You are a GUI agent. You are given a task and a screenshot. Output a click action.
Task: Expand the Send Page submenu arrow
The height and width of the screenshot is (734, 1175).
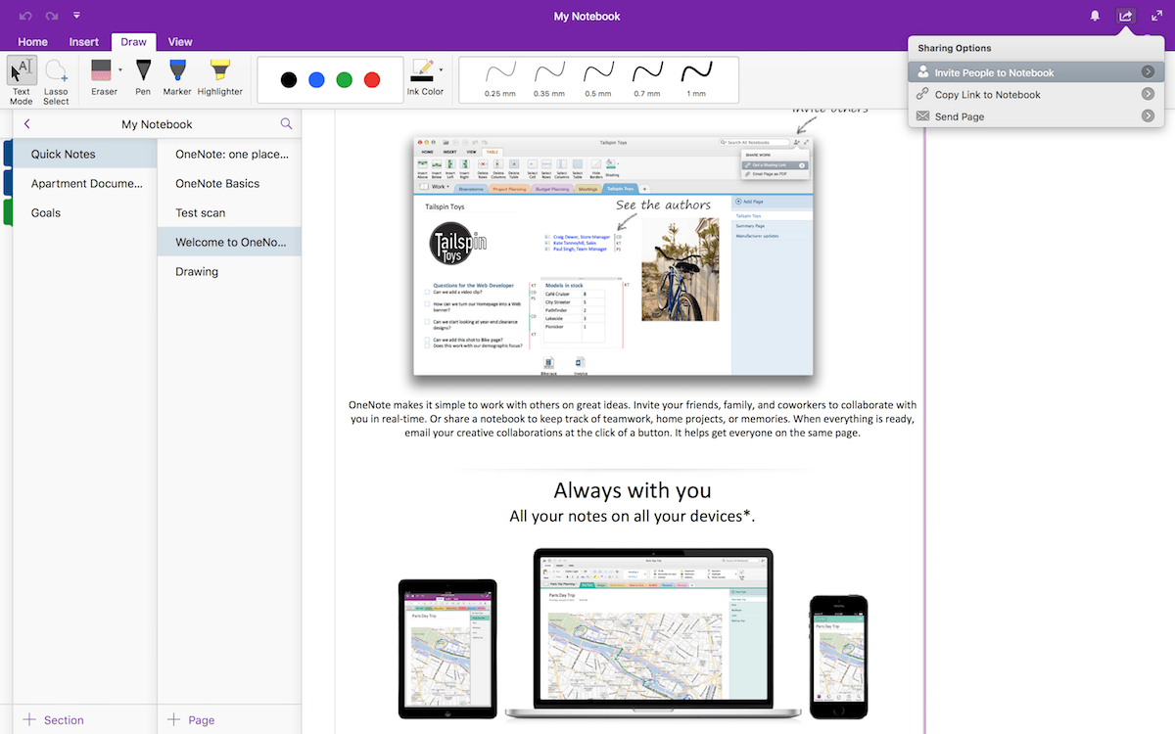[1148, 115]
